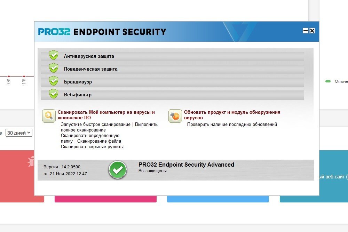Click the shield icon beside Брандмауэр
The height and width of the screenshot is (232, 348).
point(54,81)
